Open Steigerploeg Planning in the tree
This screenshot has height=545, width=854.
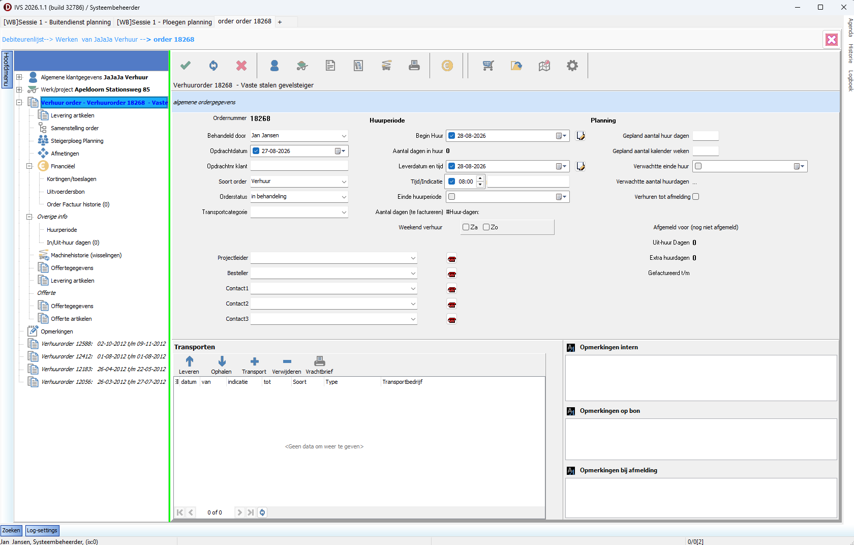(77, 141)
